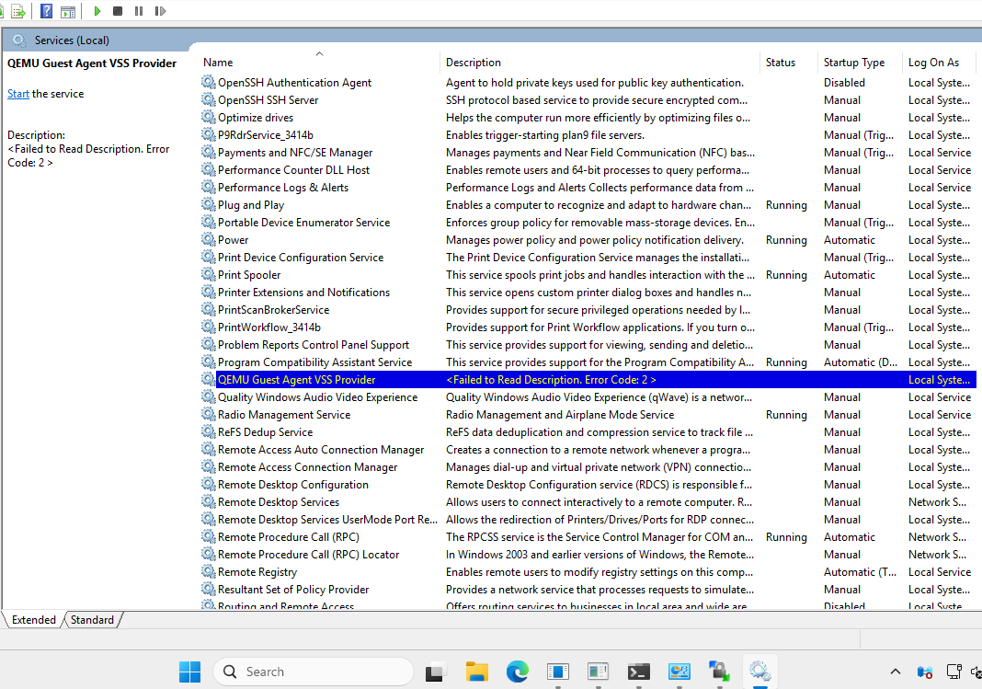Sort by the Log On As column header
This screenshot has width=982, height=689.
point(934,62)
